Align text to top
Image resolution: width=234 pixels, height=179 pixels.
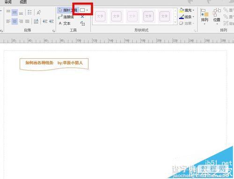pos(8,12)
